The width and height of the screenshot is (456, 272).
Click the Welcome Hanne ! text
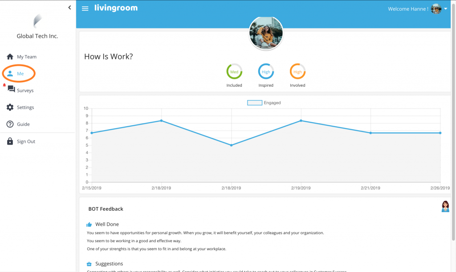pyautogui.click(x=408, y=9)
